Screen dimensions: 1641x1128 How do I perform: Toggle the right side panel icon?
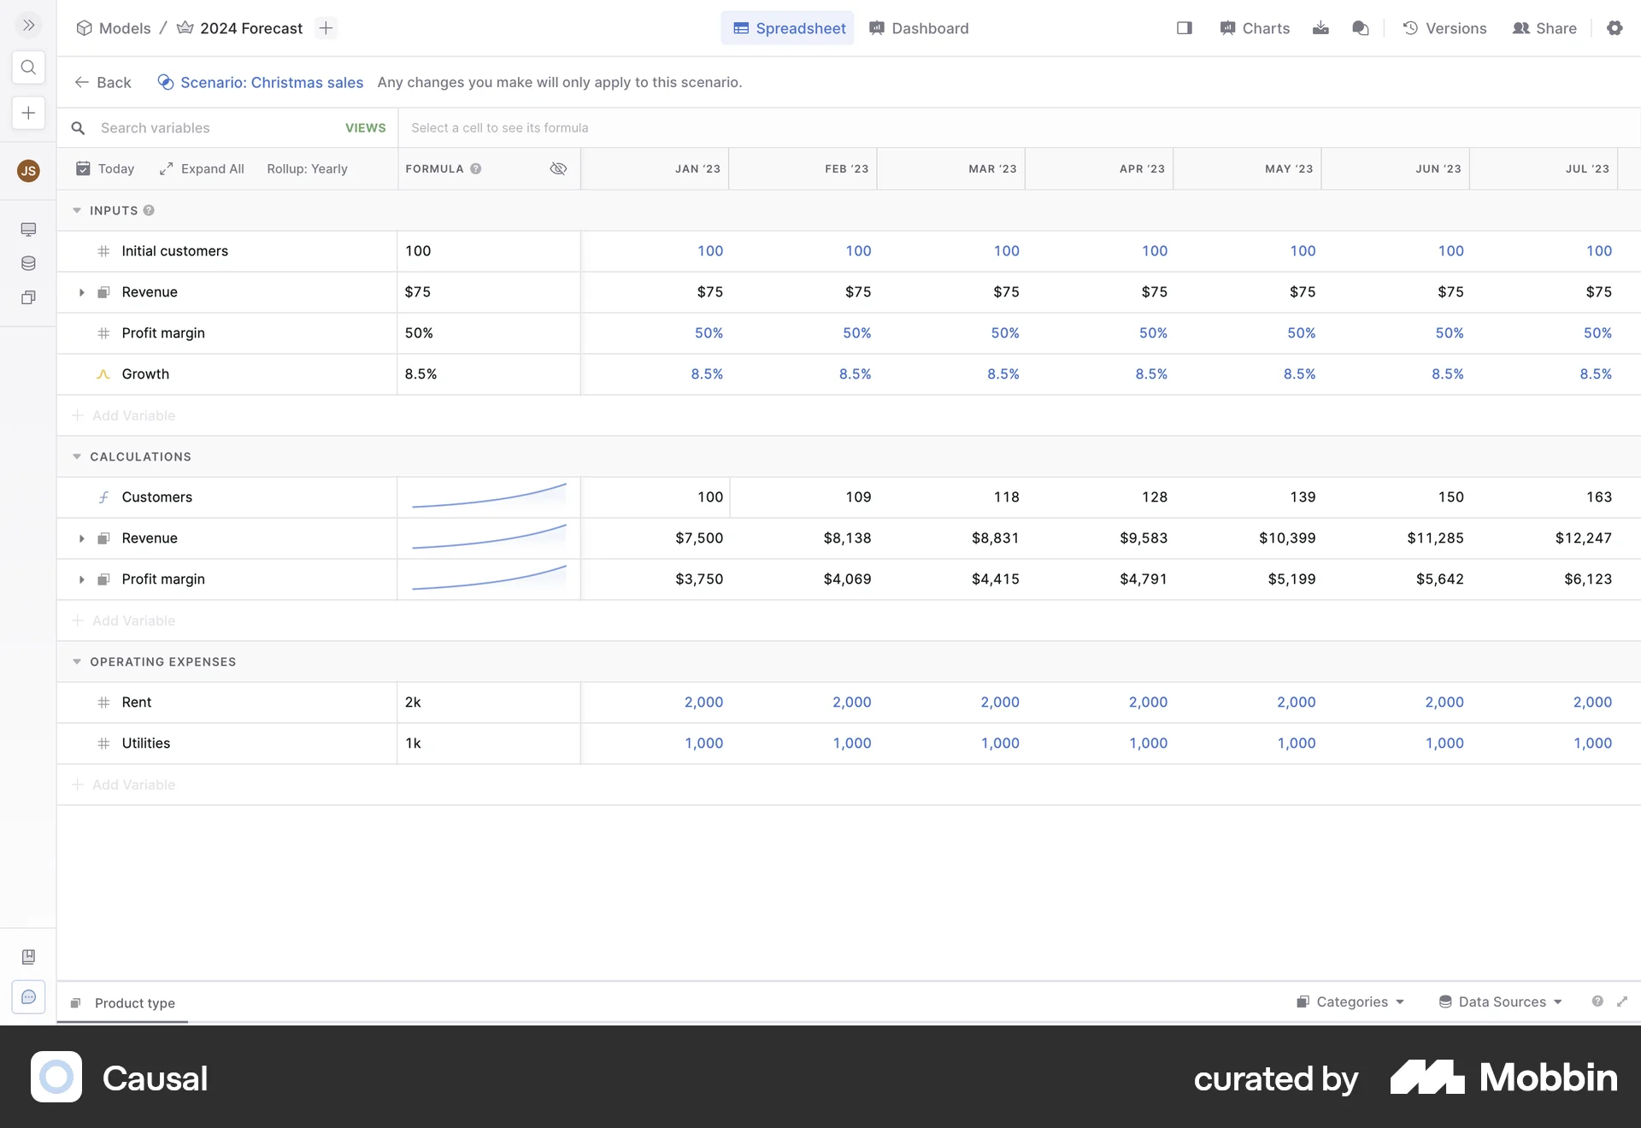click(1185, 28)
